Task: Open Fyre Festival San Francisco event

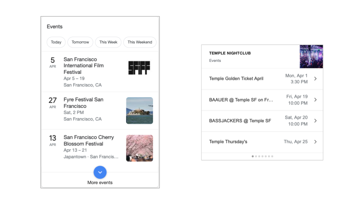Action: coord(83,103)
